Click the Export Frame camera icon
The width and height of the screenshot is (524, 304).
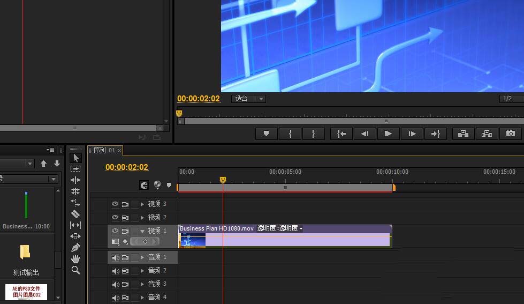511,134
